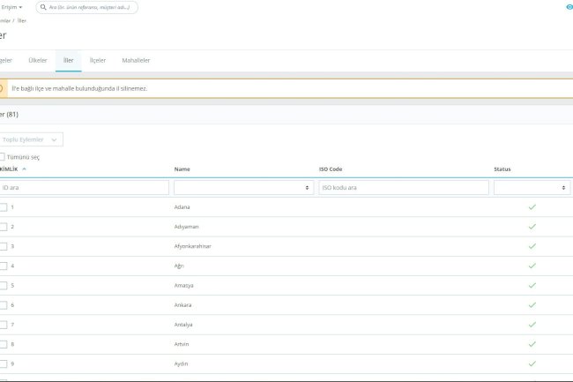
Task: Sort by the KİMLİK column header
Action: 9,169
